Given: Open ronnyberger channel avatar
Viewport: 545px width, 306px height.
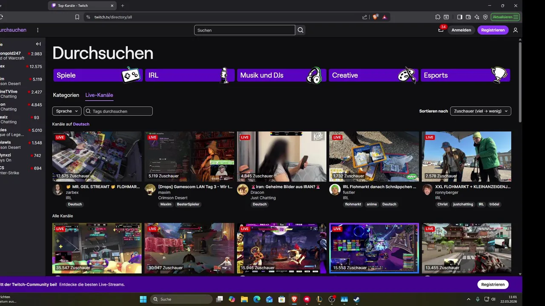Looking at the screenshot, I should click(427, 190).
